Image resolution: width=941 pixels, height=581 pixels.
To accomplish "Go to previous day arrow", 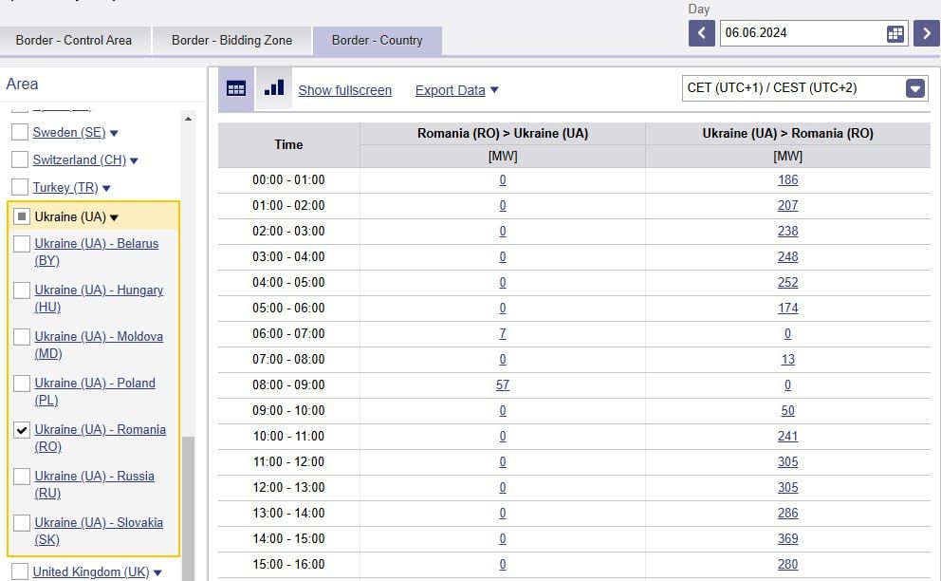I will [x=701, y=33].
